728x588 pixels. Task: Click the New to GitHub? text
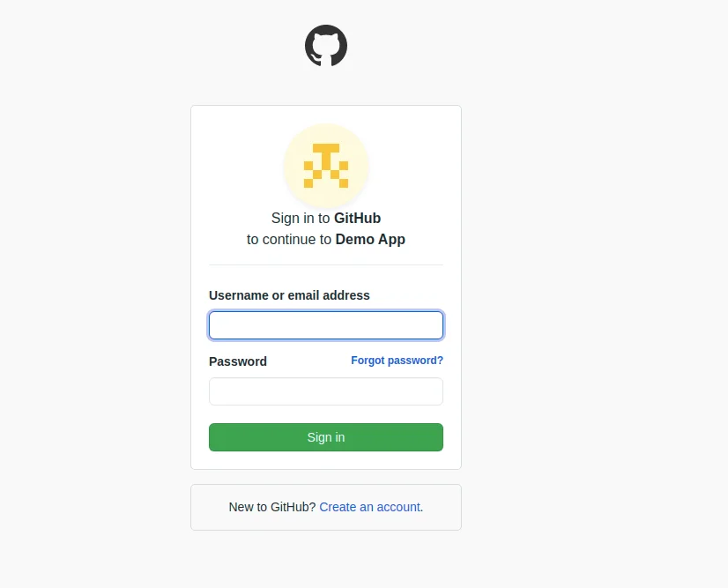[x=271, y=507]
